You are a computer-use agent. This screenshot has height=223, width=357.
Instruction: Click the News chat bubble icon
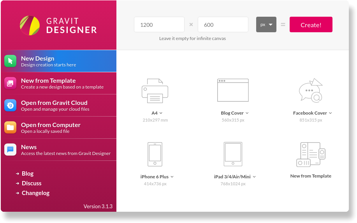click(10, 149)
